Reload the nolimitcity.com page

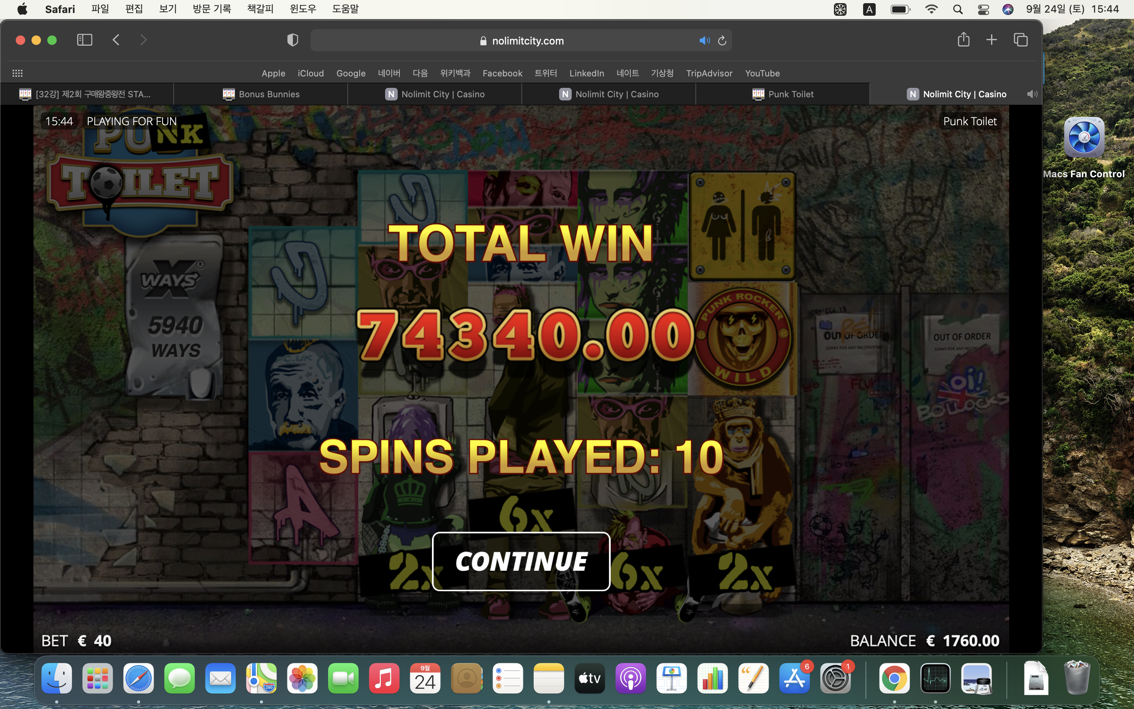(722, 41)
